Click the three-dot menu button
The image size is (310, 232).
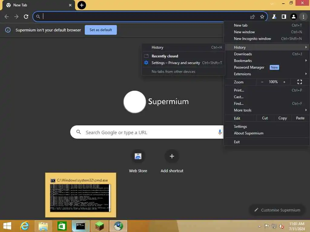click(x=303, y=17)
